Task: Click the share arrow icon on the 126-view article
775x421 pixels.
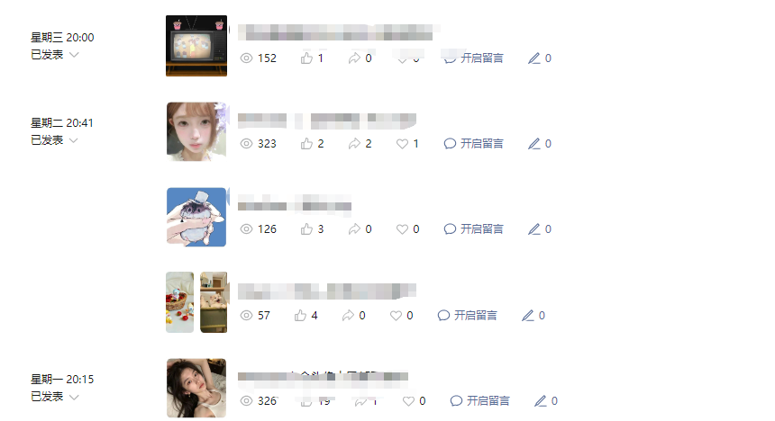Action: (354, 229)
